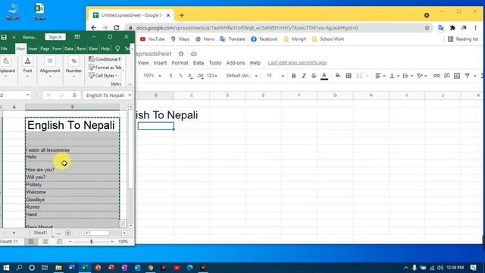
Task: Bookmark this page with star icon
Action: pyautogui.click(x=427, y=28)
